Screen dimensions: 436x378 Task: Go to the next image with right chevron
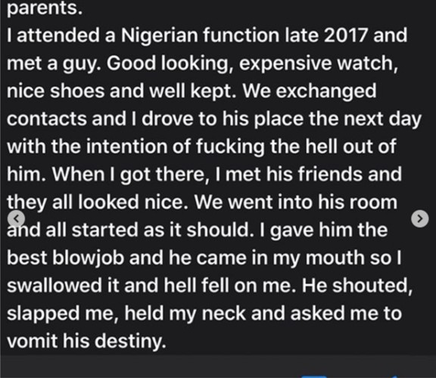point(419,218)
